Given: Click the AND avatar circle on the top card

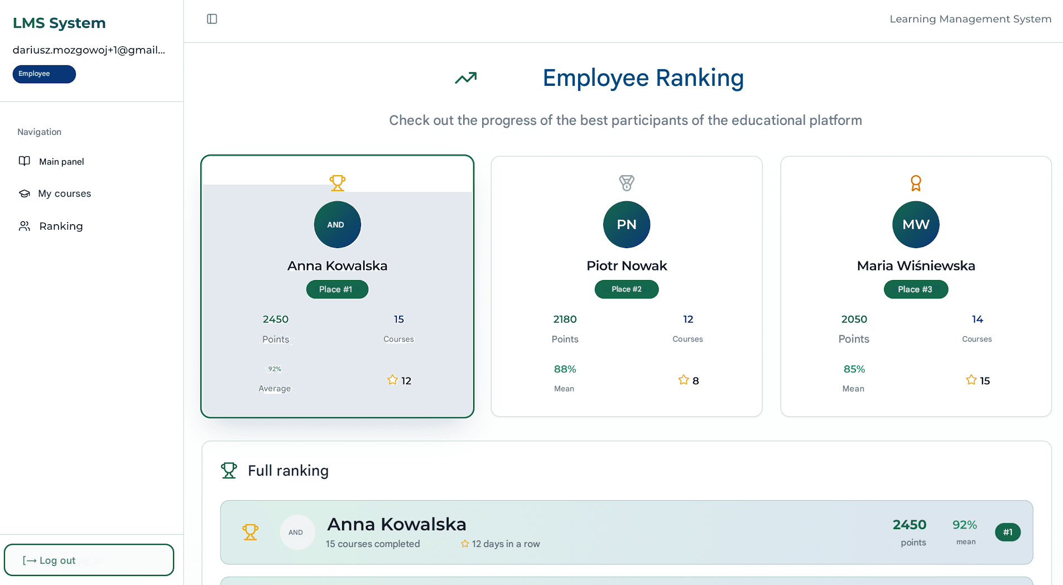Looking at the screenshot, I should coord(338,225).
